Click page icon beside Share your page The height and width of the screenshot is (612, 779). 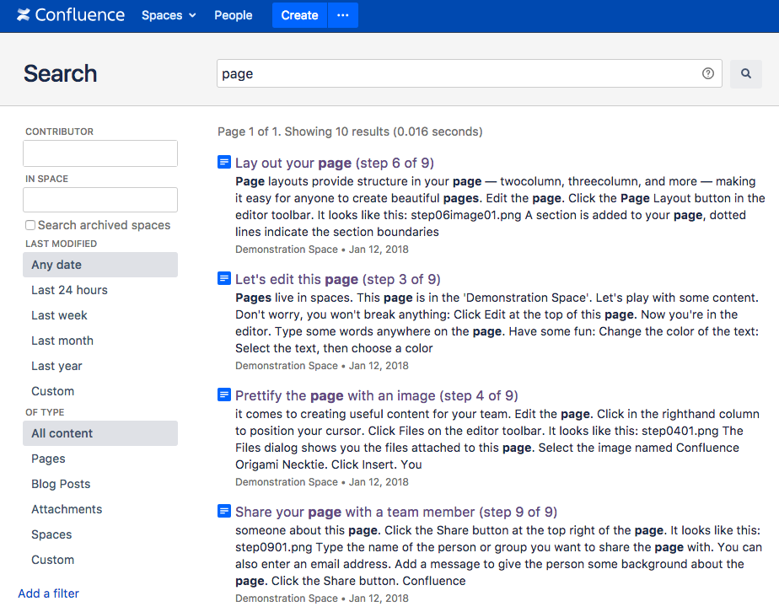pos(224,511)
